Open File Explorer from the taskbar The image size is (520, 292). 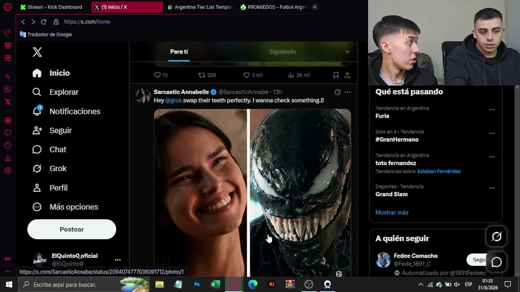tap(159, 284)
